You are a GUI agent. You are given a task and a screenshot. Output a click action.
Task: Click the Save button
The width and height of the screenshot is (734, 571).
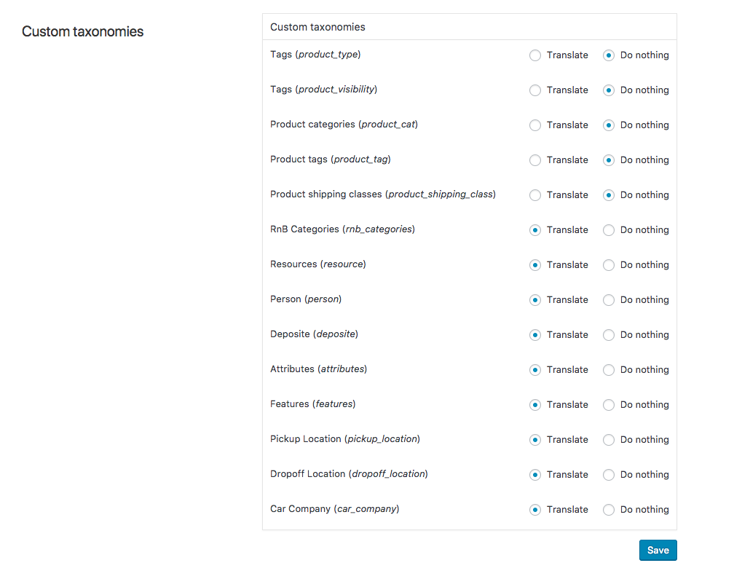(658, 551)
